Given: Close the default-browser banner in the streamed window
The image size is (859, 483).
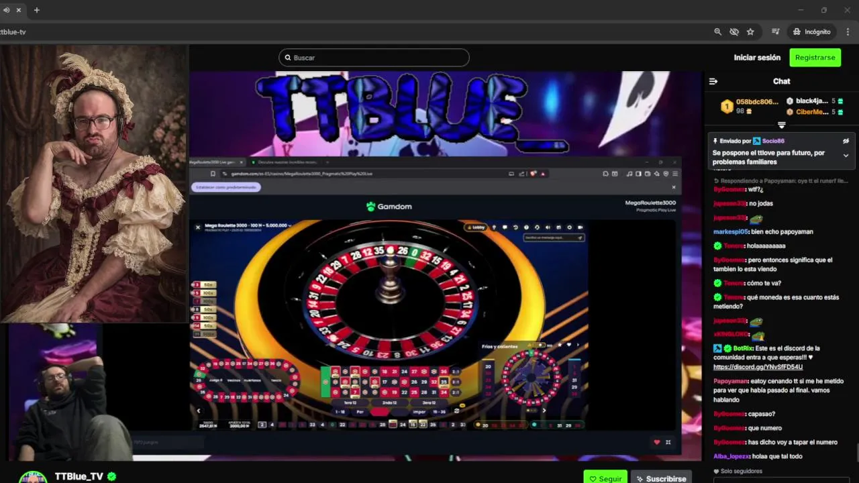Looking at the screenshot, I should coord(674,187).
